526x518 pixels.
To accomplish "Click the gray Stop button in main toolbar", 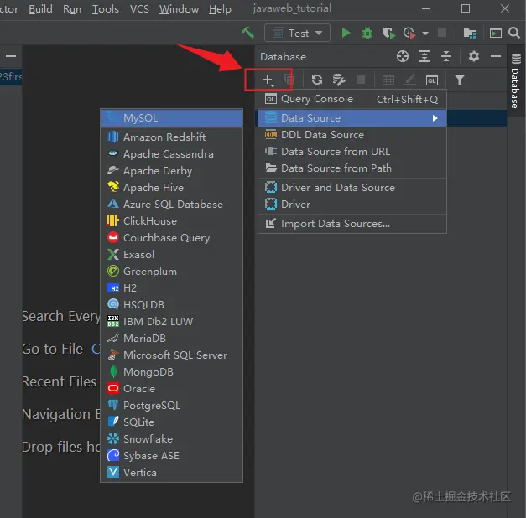I will click(442, 33).
